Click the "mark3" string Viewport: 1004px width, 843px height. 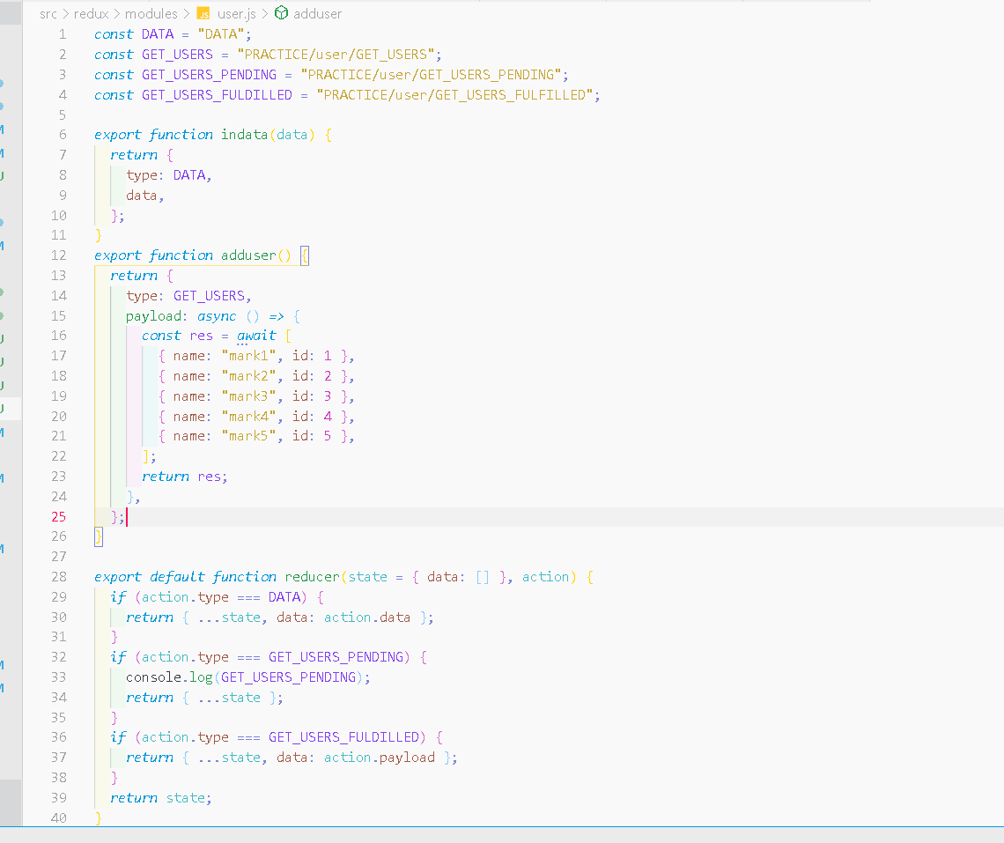pyautogui.click(x=248, y=396)
